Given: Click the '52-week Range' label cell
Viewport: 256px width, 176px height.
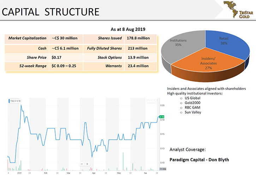Looking at the screenshot, I should (x=27, y=66).
